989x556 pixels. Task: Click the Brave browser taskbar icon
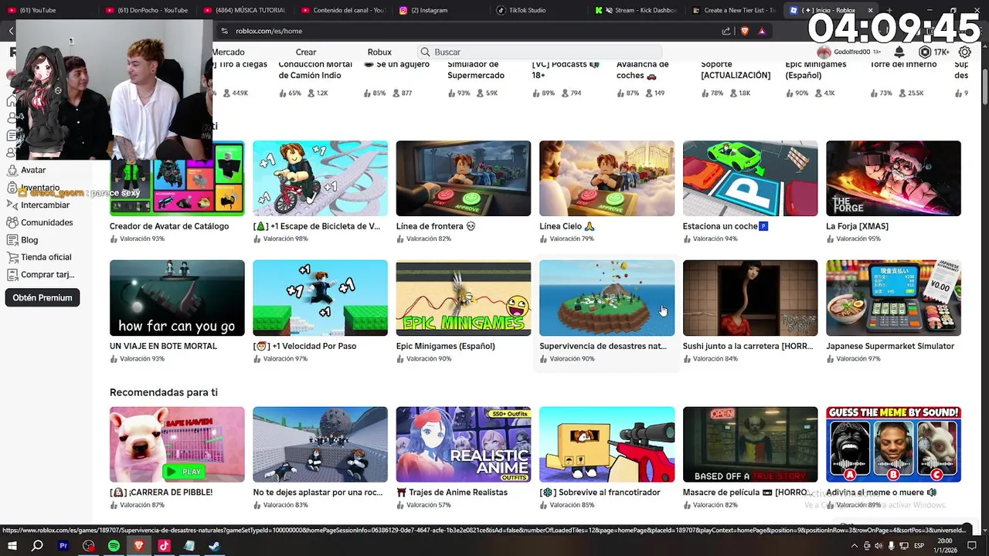point(139,546)
